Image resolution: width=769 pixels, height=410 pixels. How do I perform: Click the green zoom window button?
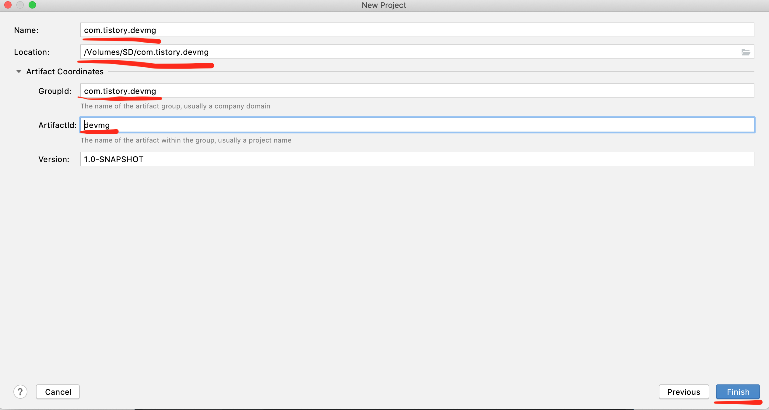pos(32,5)
